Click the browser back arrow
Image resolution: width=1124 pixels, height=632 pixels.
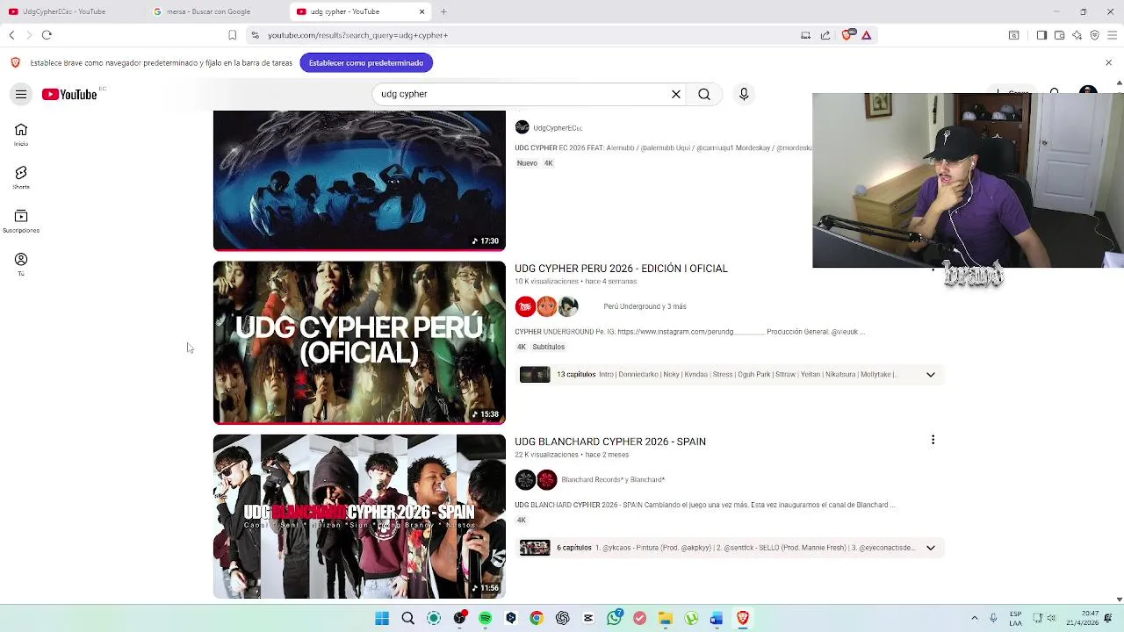click(x=11, y=35)
